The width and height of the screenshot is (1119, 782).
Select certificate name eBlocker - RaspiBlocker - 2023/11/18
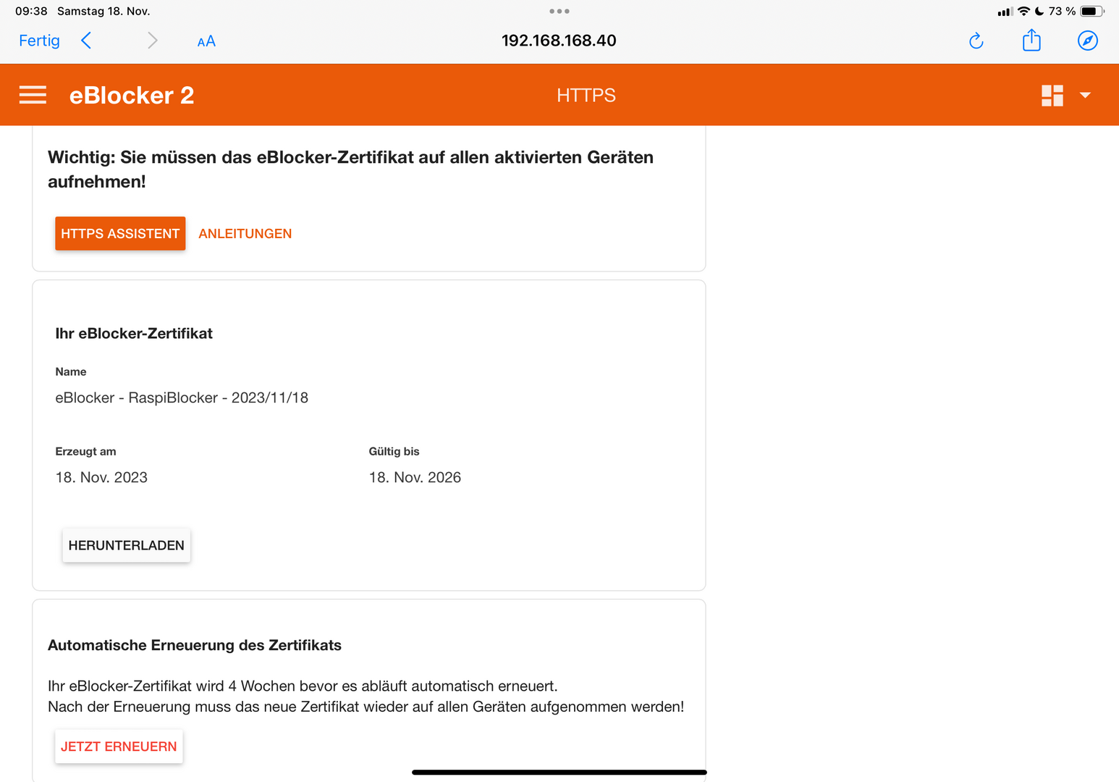click(182, 398)
